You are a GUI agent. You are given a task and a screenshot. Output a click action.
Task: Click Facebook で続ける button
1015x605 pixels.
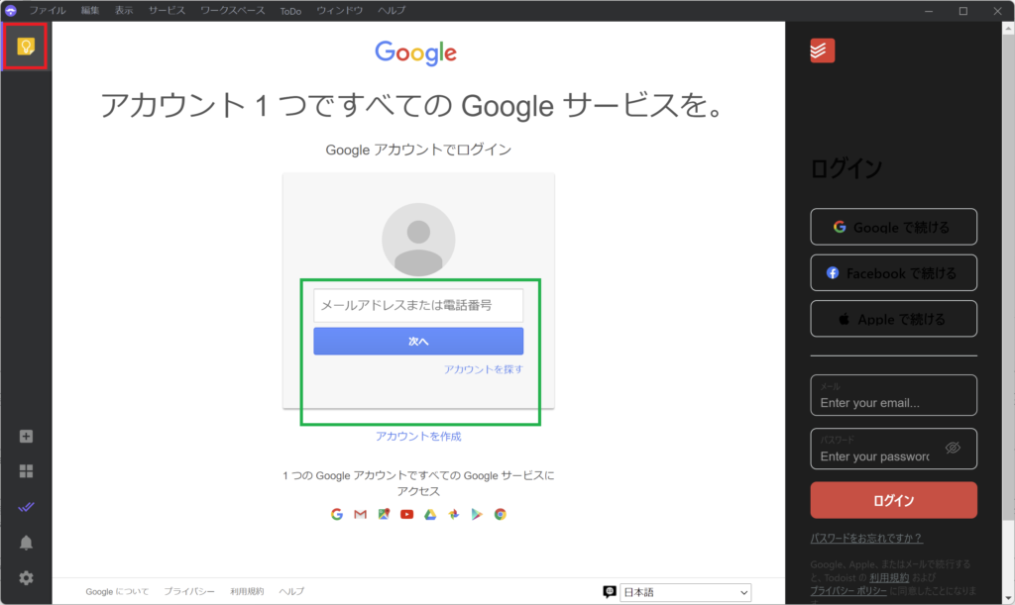click(x=893, y=272)
